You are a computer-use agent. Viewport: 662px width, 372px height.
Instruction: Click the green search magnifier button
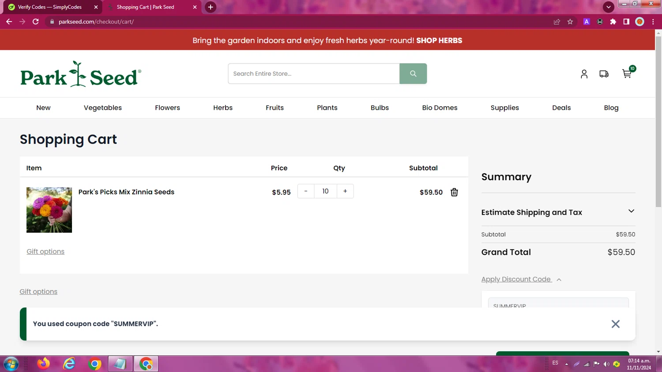click(413, 74)
